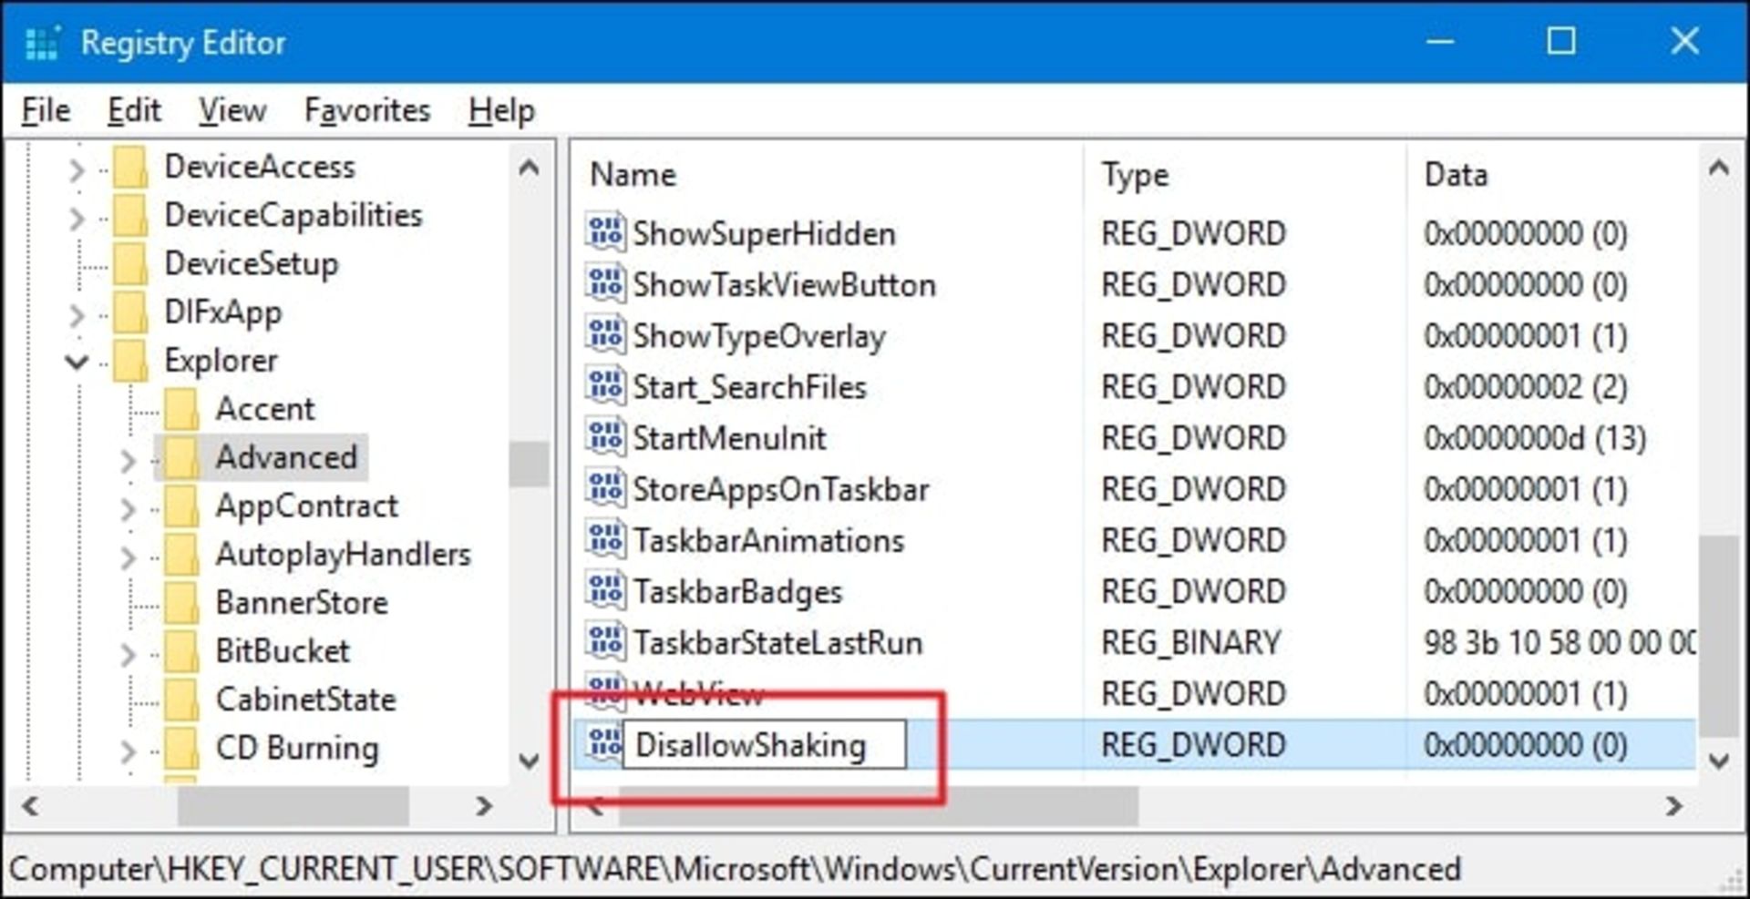
Task: Click the 0x00000002 (2) data cell
Action: 1526,387
